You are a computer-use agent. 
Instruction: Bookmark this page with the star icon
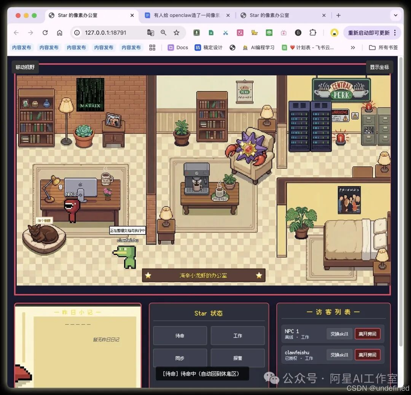[177, 33]
